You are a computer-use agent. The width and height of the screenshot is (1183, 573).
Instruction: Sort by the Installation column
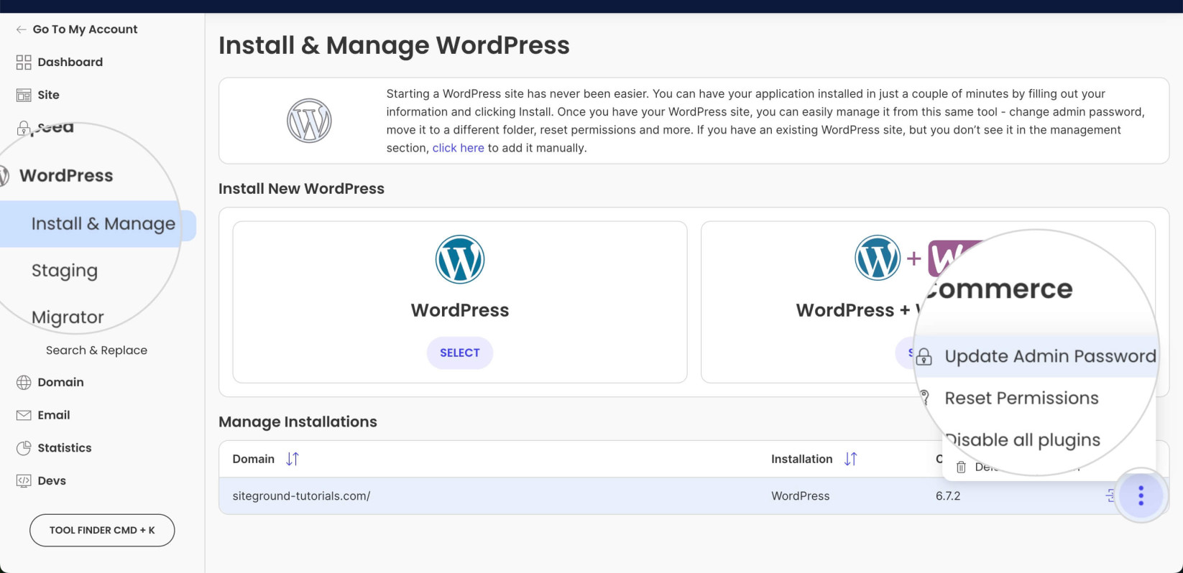click(x=850, y=459)
